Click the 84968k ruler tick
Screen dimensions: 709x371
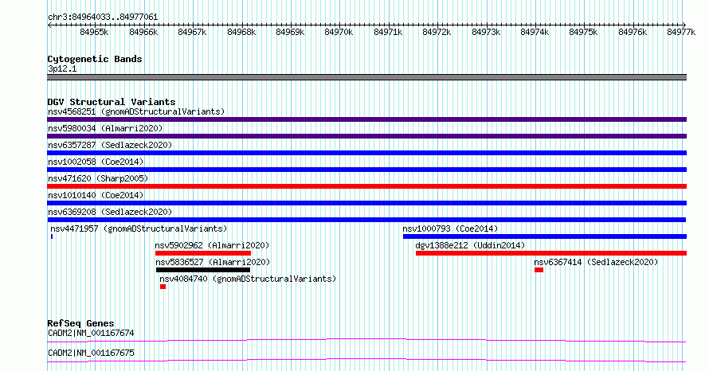point(241,32)
